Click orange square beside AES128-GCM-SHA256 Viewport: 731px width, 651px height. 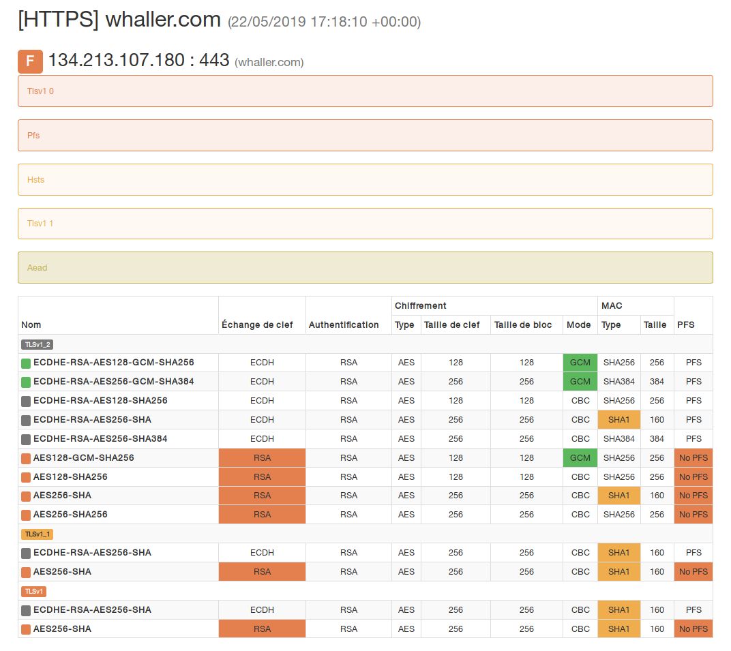click(x=26, y=458)
